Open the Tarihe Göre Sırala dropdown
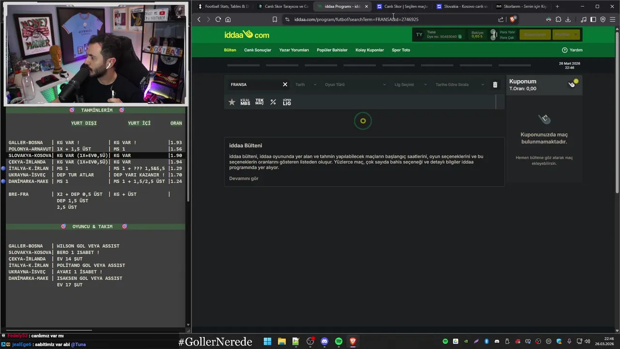 click(x=460, y=84)
